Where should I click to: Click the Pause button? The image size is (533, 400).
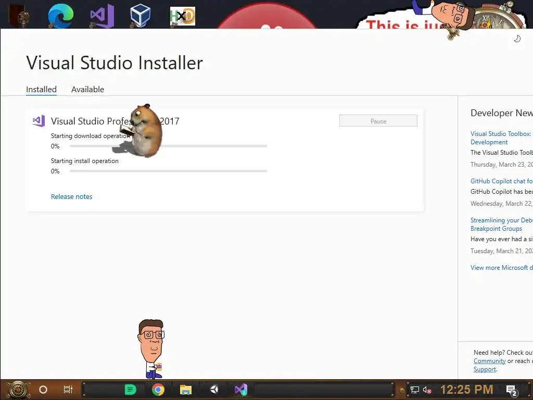(x=378, y=121)
